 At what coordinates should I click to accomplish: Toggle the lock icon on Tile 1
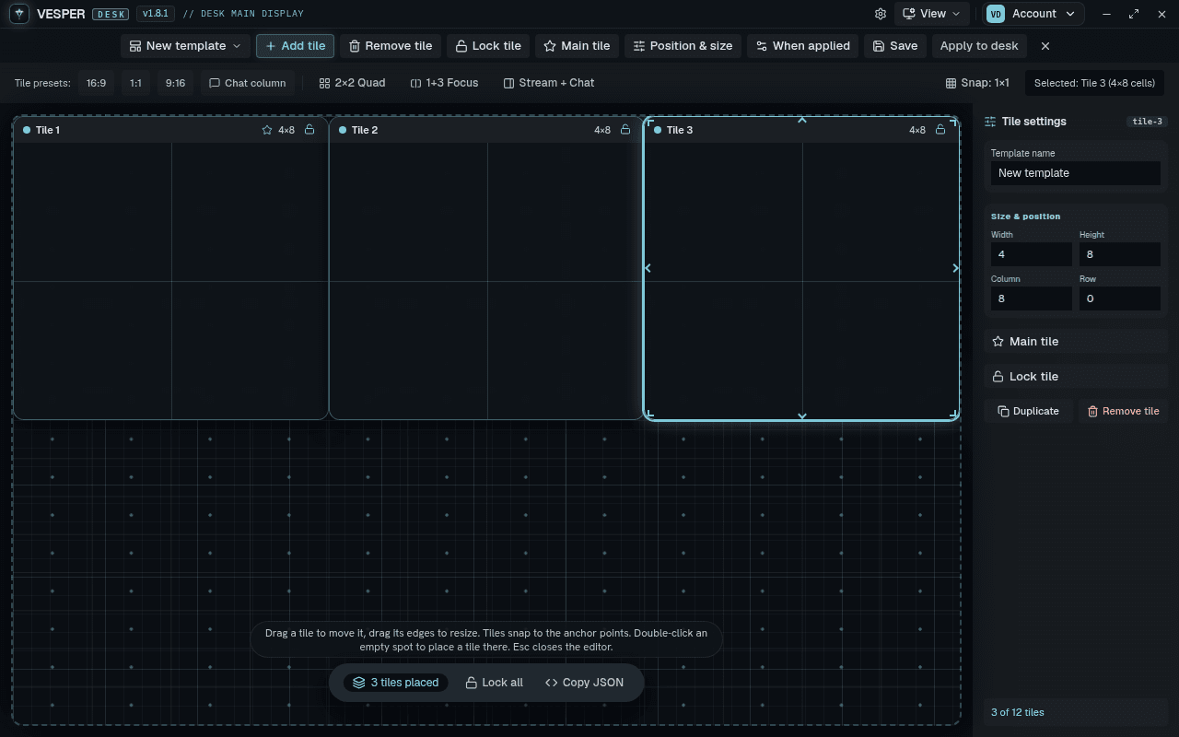(310, 130)
